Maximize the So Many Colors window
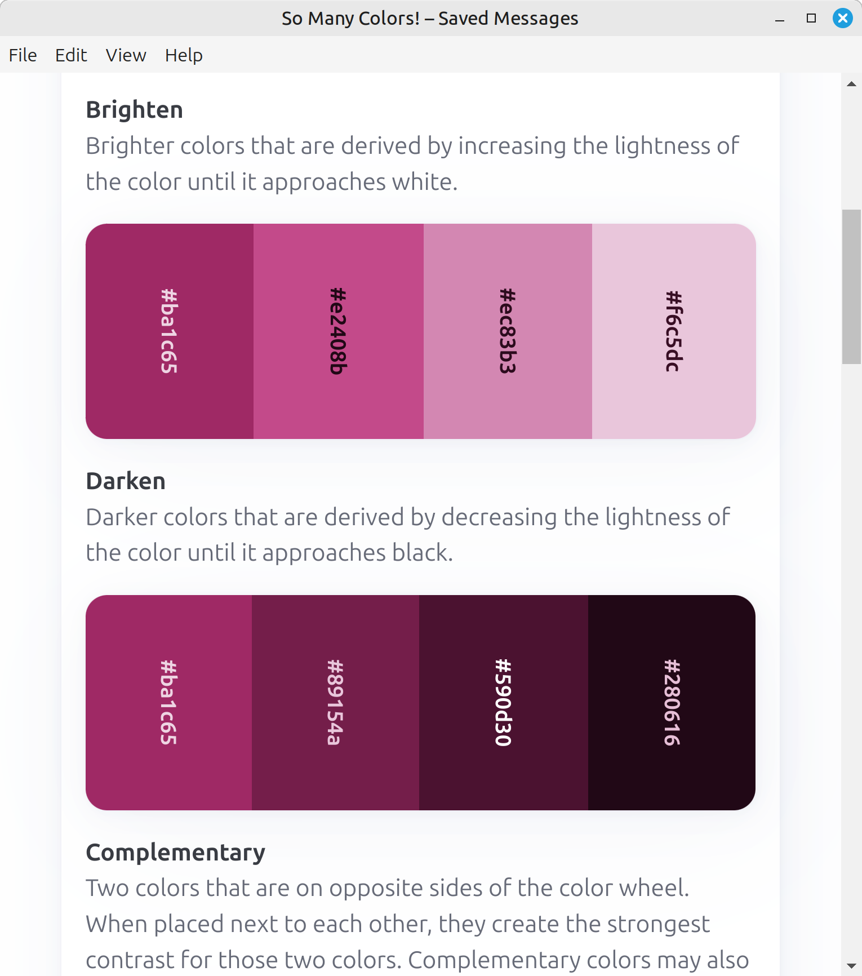This screenshot has width=862, height=976. pos(811,18)
